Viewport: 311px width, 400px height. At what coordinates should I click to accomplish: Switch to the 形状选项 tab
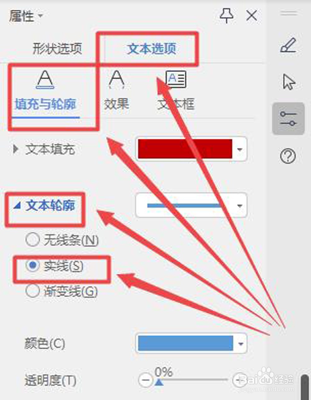coord(58,49)
